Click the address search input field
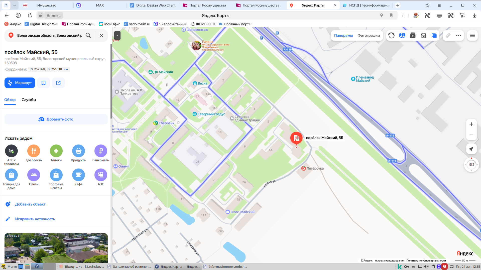The width and height of the screenshot is (481, 270). click(50, 35)
